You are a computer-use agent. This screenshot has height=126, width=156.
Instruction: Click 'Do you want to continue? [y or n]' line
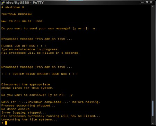tap(37, 95)
